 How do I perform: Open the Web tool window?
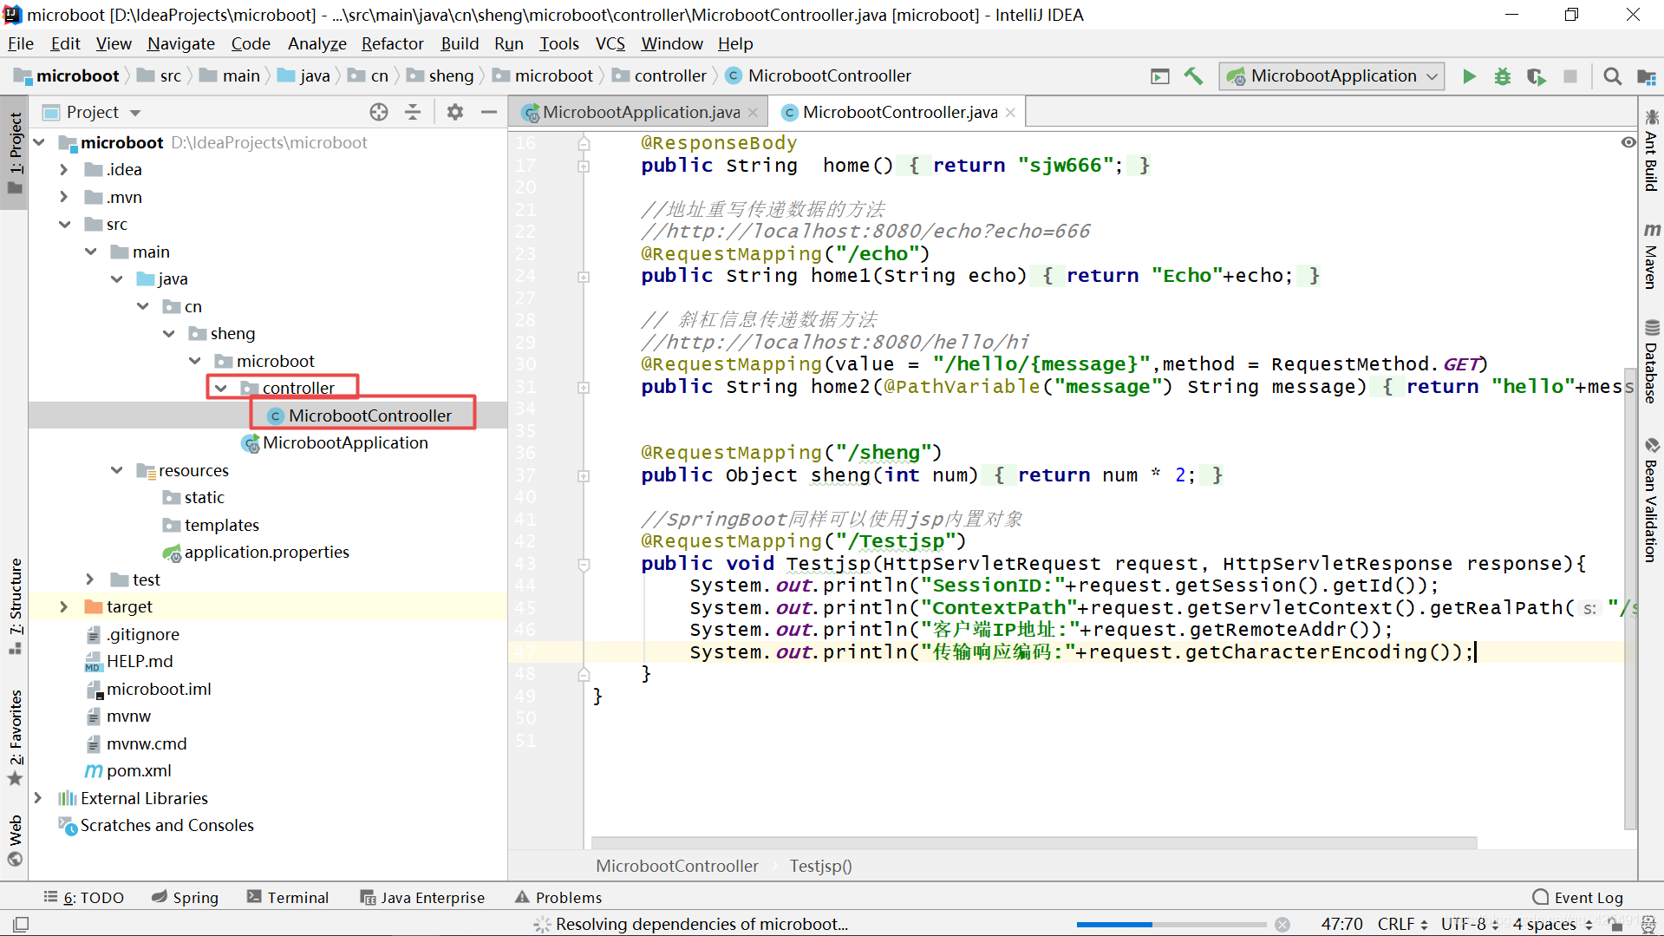(x=16, y=840)
